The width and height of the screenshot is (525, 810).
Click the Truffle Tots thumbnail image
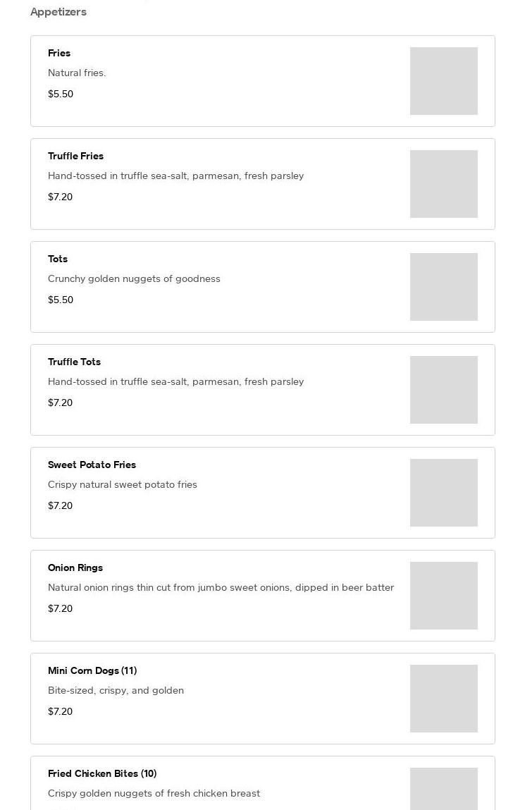(x=443, y=390)
